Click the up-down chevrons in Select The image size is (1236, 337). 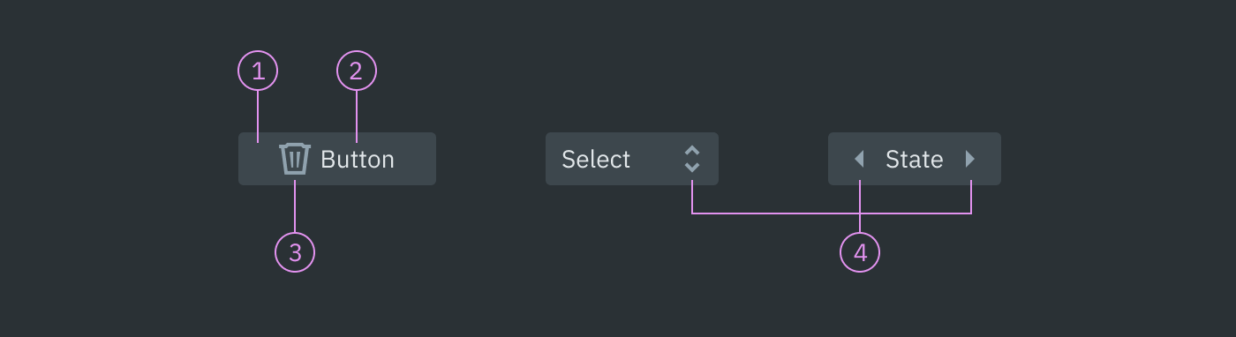click(x=692, y=159)
